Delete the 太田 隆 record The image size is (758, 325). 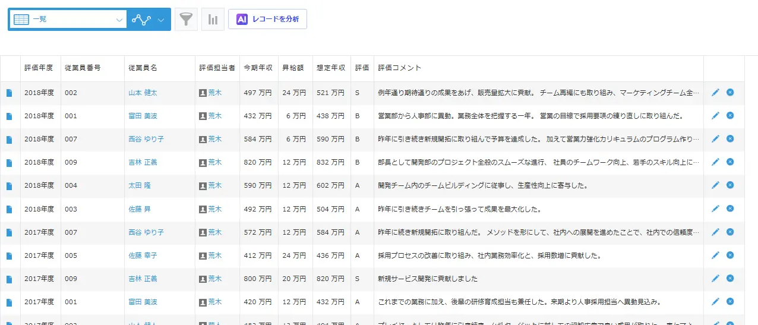730,185
